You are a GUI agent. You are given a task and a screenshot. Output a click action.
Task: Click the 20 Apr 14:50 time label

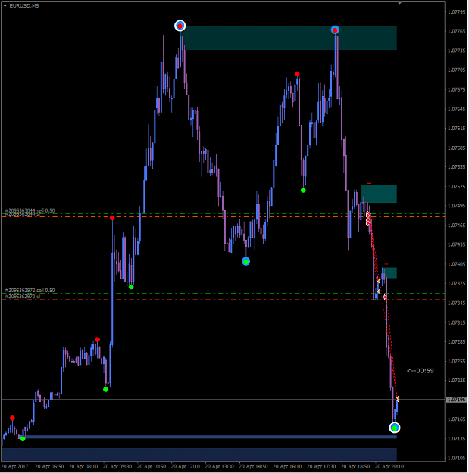[253, 467]
